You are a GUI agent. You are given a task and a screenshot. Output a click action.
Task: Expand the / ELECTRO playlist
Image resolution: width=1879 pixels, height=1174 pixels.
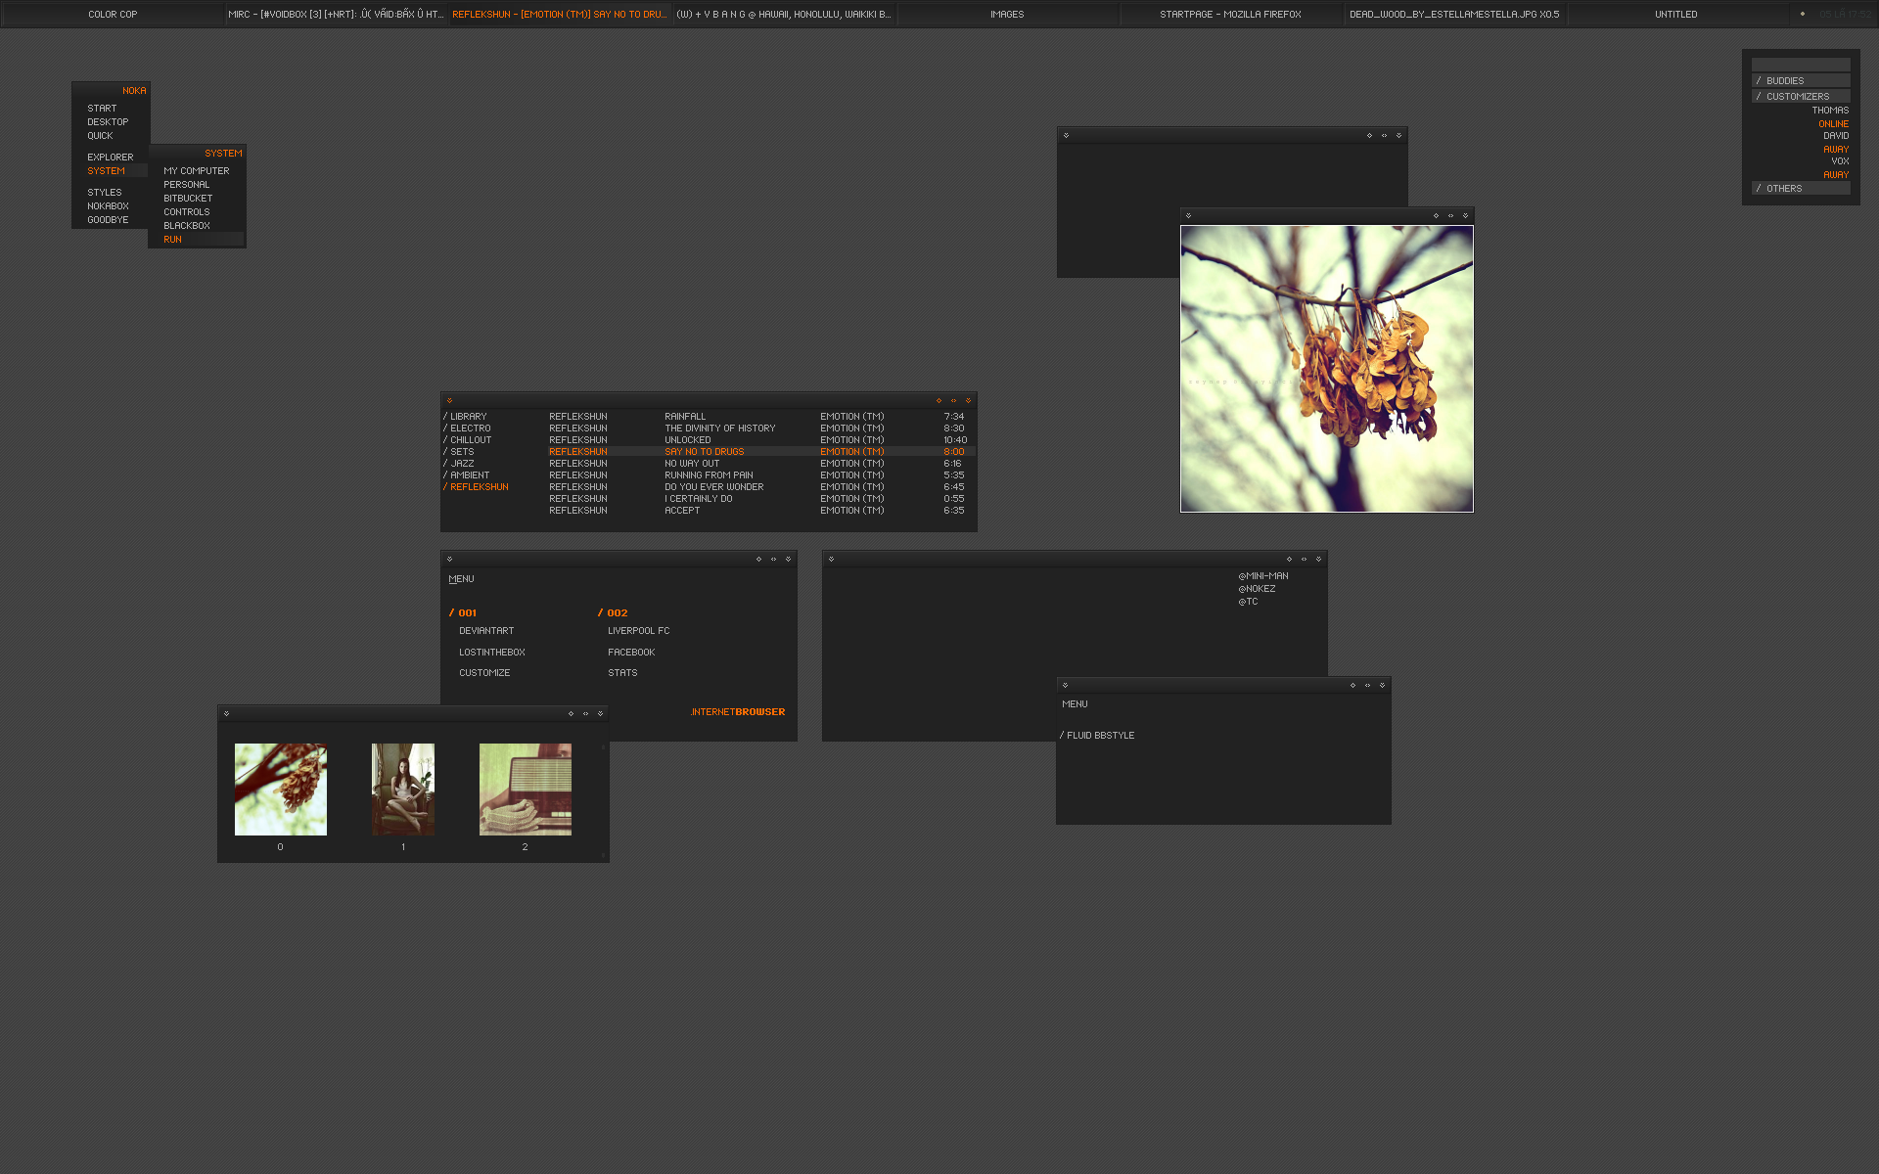467,428
